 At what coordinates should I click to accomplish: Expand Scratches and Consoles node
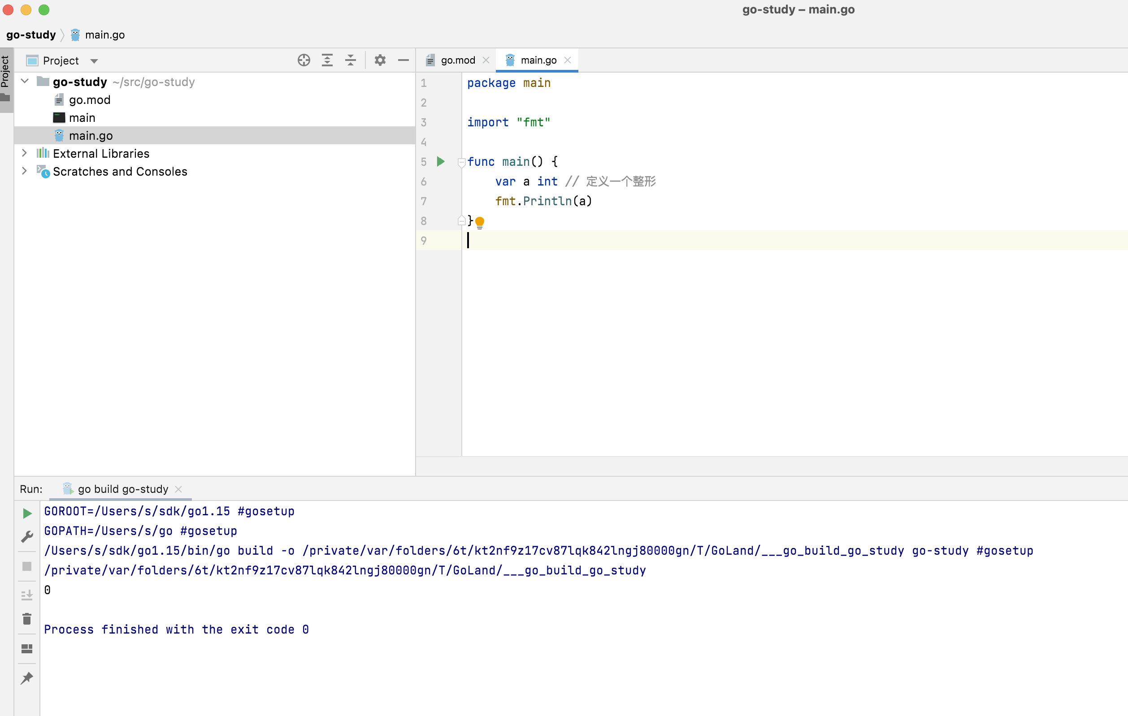pos(25,171)
